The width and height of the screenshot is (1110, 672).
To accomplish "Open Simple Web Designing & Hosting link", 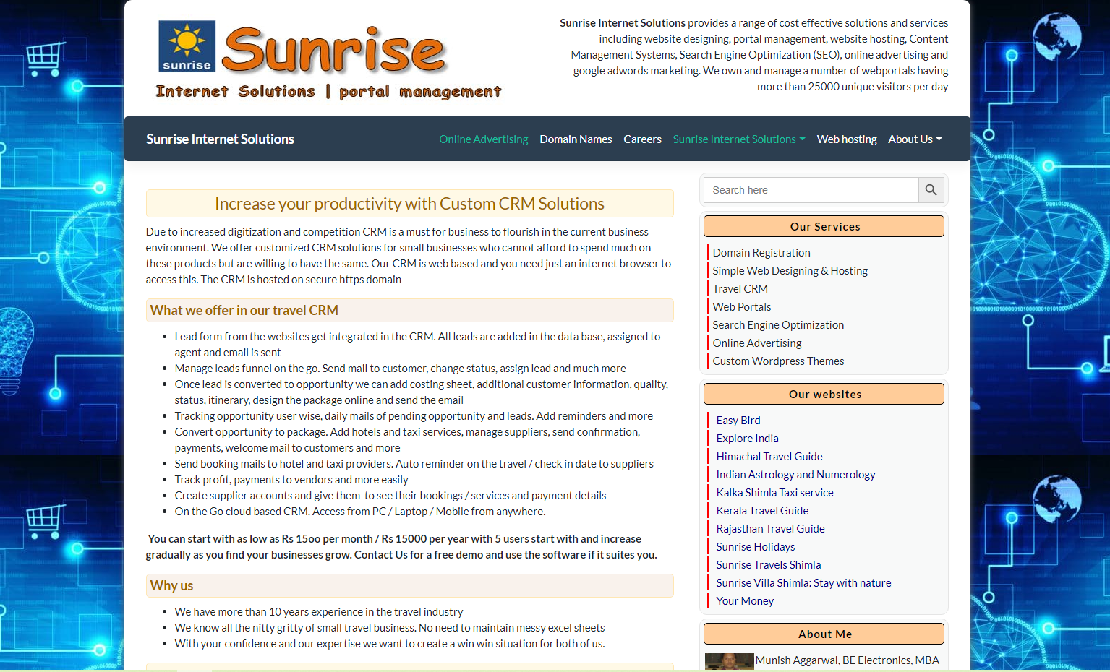I will tap(790, 271).
